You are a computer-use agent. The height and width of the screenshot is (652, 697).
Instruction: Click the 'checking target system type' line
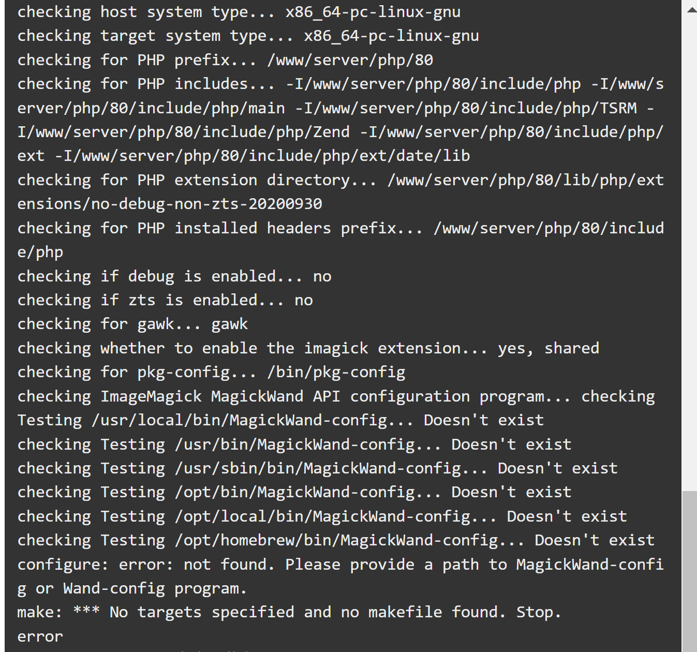pos(248,36)
